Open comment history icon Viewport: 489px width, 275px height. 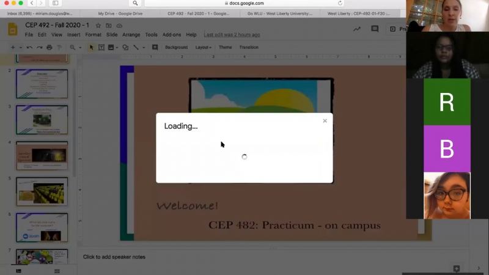(x=375, y=29)
